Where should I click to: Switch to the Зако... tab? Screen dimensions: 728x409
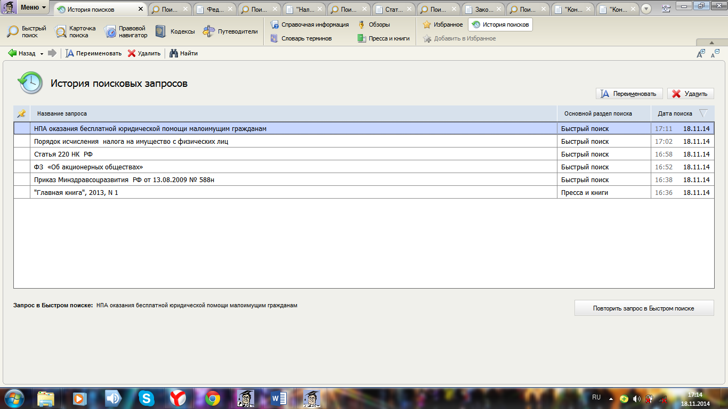click(x=484, y=10)
